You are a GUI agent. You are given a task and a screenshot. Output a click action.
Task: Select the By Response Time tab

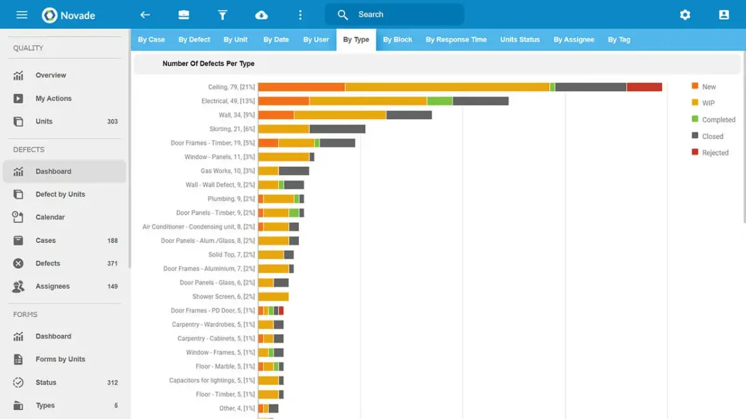[456, 40]
